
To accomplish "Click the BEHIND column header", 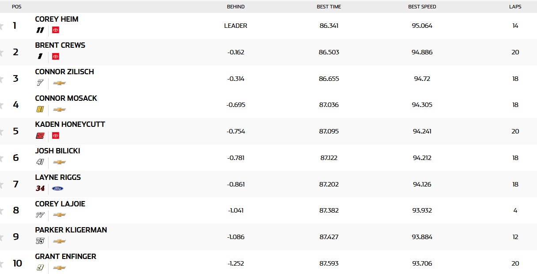I will (x=236, y=7).
